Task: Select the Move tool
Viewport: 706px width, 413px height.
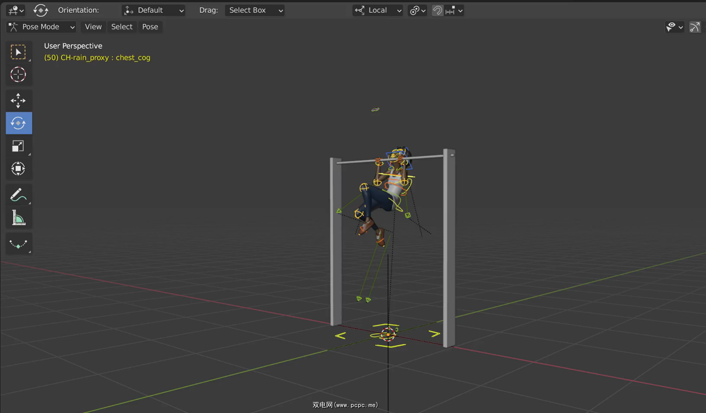Action: [18, 101]
